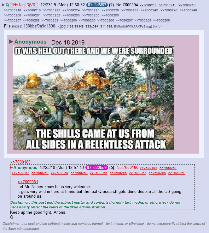Click post number No.7600180
209x233 pixels.
click(x=127, y=167)
